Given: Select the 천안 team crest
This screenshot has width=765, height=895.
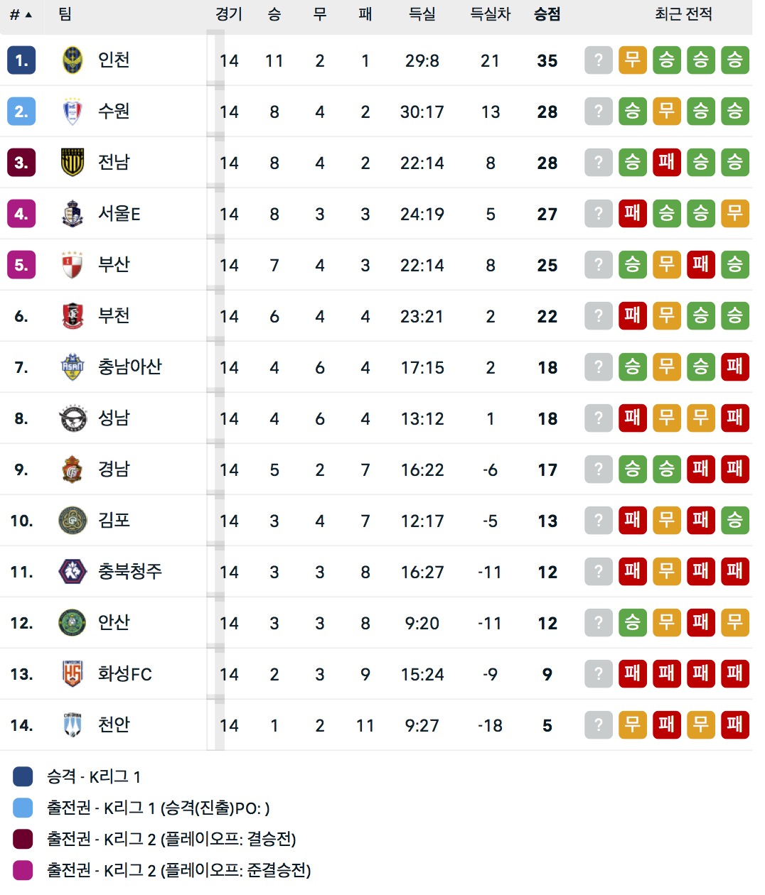Looking at the screenshot, I should 73,725.
